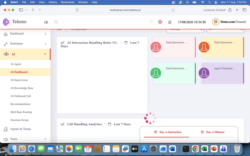The height and width of the screenshot is (156, 250).
Task: Expand the Voice menu chevron
Action: (45, 139)
